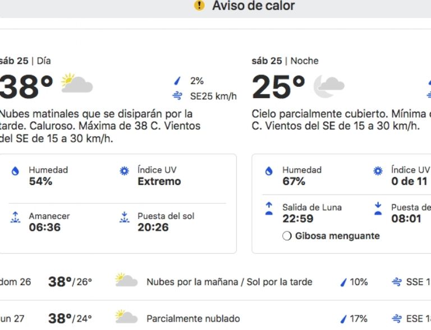Click Sunday's weather condition cloud icon
The image size is (431, 330).
pos(126,280)
